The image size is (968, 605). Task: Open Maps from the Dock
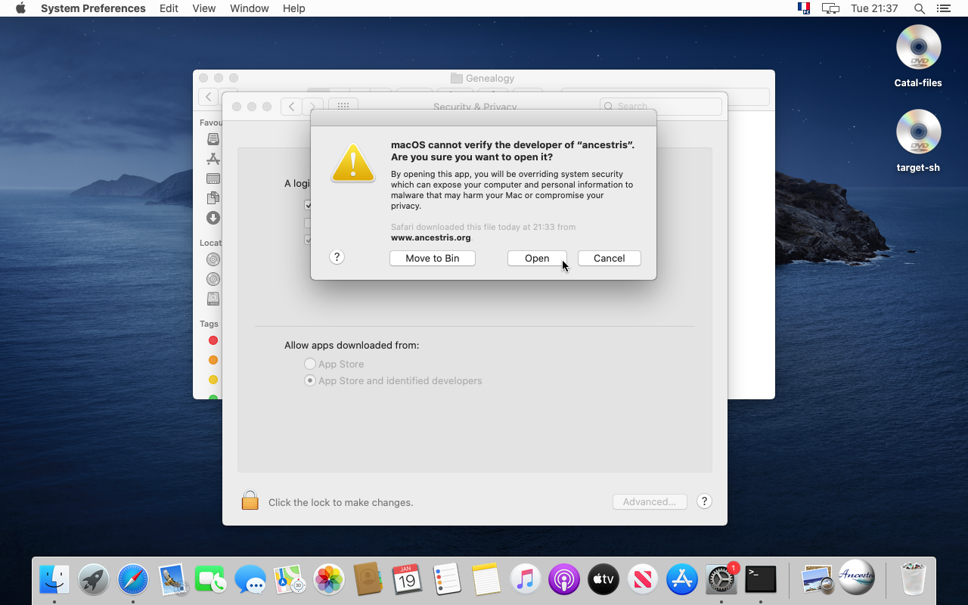click(x=290, y=580)
